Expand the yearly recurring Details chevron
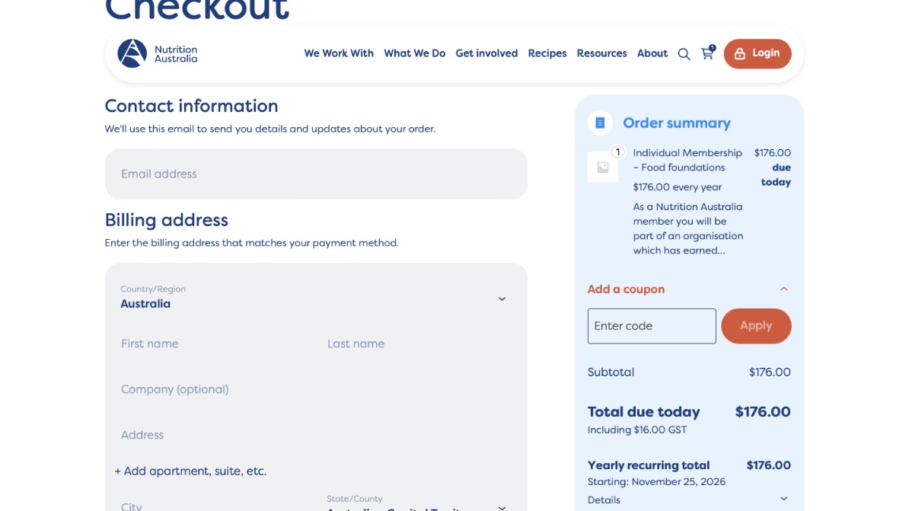 point(783,500)
